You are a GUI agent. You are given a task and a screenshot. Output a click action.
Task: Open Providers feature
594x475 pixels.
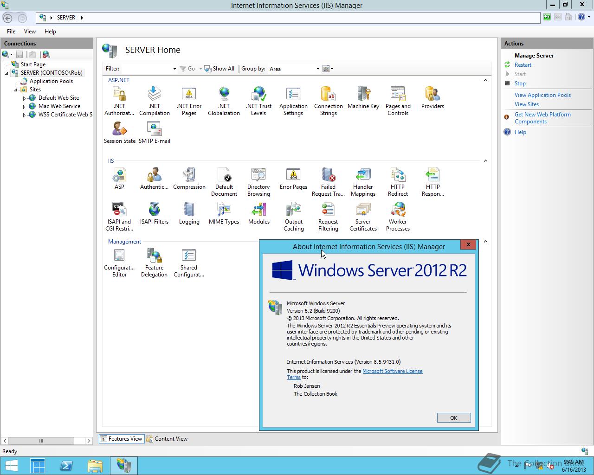[x=433, y=98]
